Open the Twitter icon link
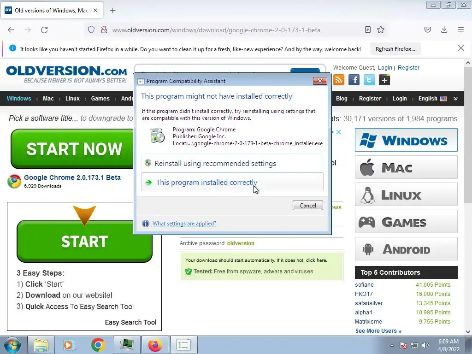 click(369, 80)
